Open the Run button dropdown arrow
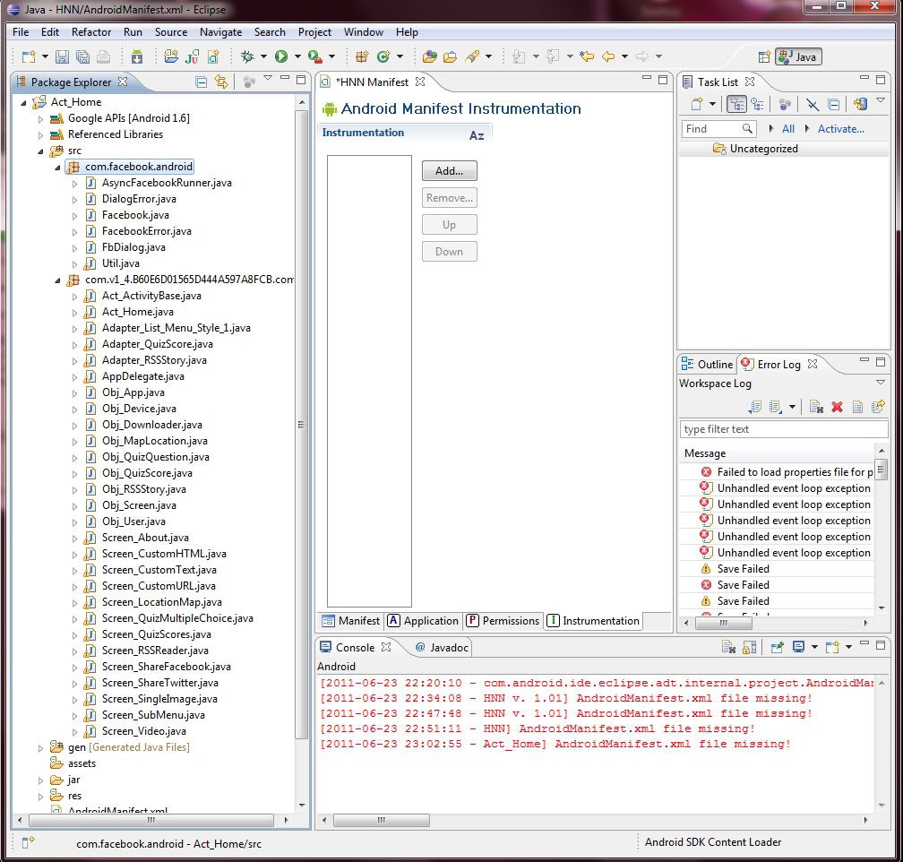This screenshot has width=903, height=862. click(297, 57)
